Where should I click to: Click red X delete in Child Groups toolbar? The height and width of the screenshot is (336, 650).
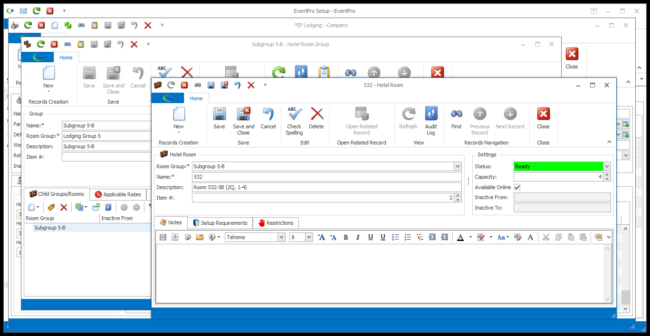tap(64, 207)
